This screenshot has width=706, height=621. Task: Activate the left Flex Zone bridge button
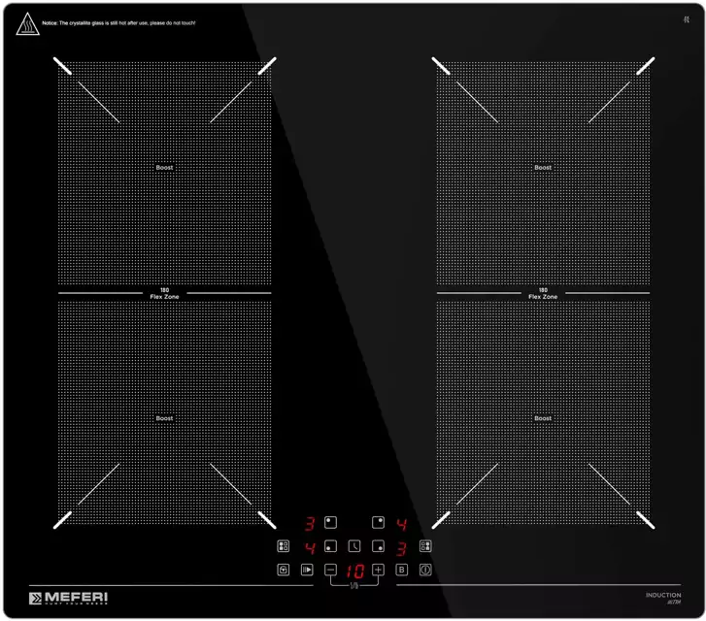284,546
